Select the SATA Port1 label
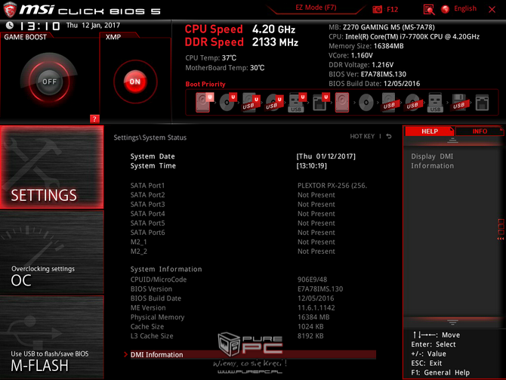 147,186
